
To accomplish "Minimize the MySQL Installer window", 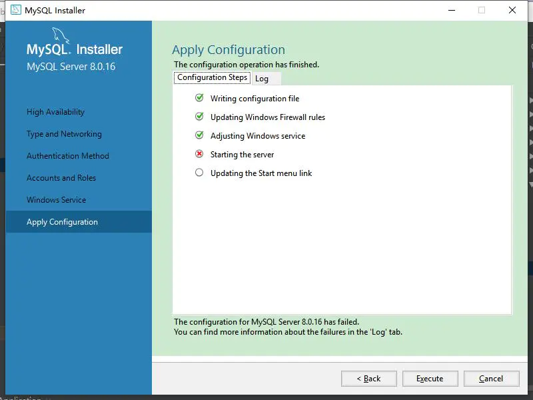I will point(452,10).
